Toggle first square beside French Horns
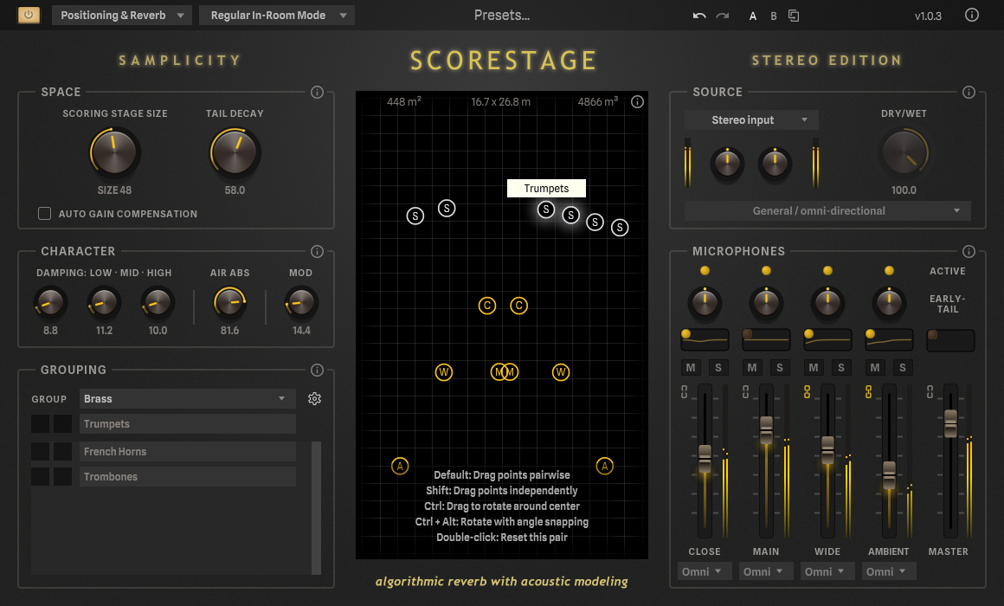Viewport: 1004px width, 606px height. point(41,451)
